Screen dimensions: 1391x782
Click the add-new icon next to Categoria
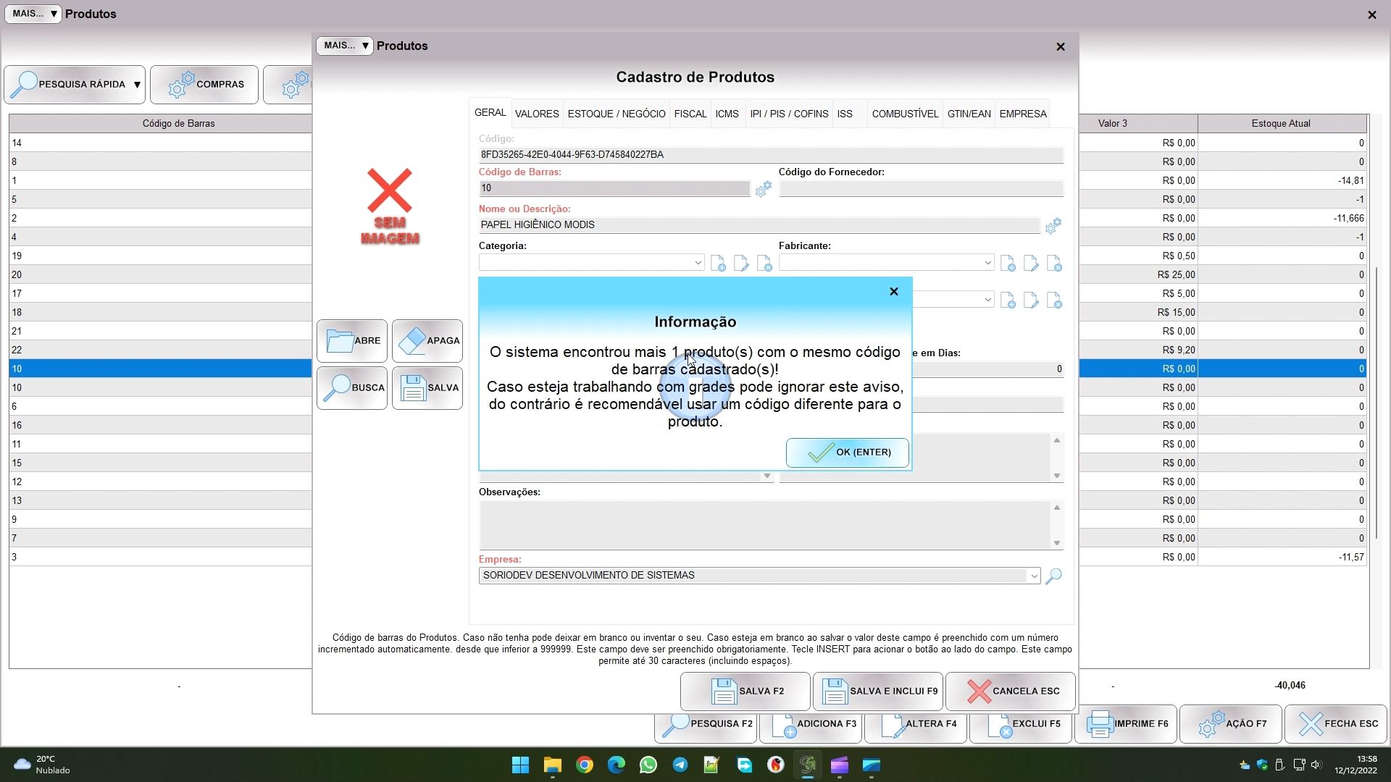click(718, 264)
